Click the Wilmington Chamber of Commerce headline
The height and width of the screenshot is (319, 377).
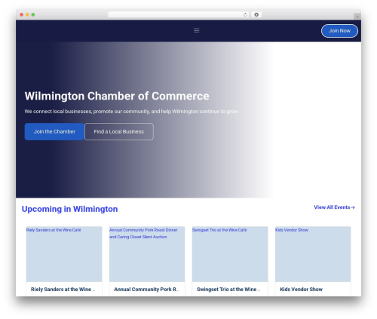pos(117,96)
